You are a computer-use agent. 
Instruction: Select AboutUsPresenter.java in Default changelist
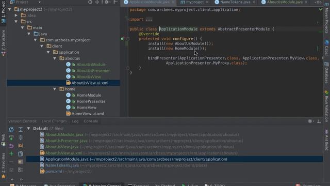pyautogui.click(x=67, y=141)
